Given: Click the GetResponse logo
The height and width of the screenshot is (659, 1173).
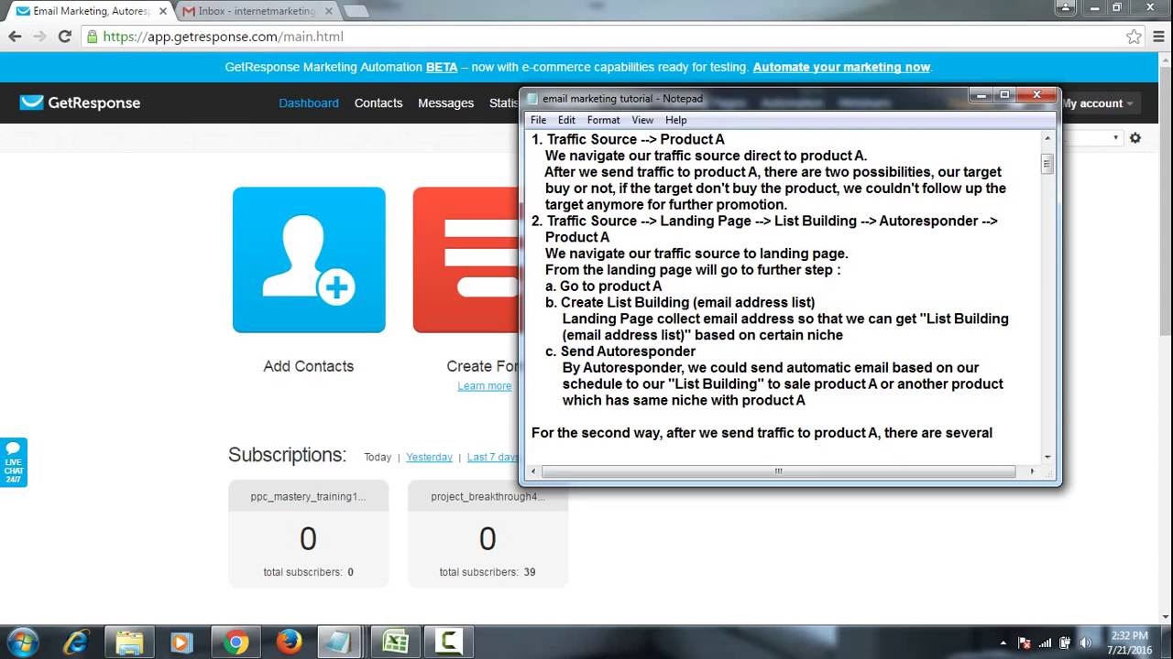Looking at the screenshot, I should click(81, 103).
